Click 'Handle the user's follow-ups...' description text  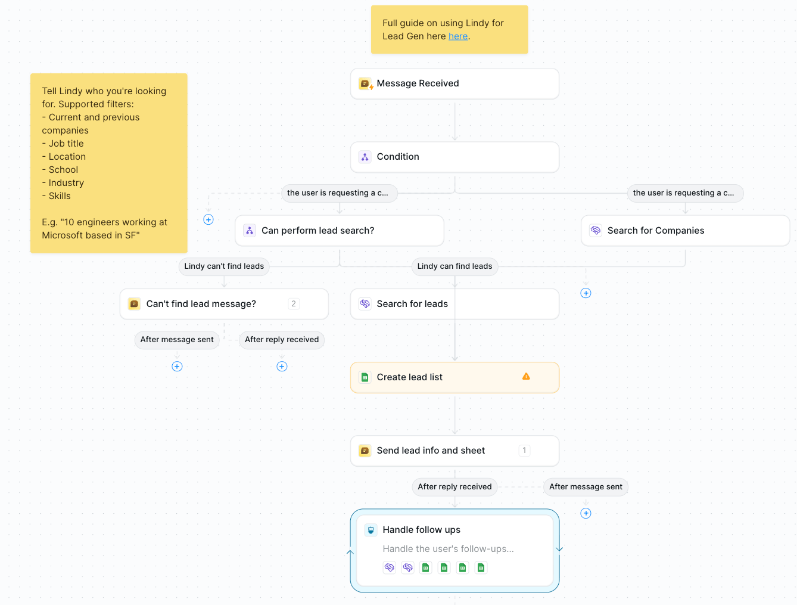449,549
